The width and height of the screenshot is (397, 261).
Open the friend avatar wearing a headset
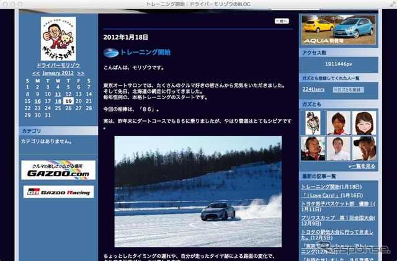pyautogui.click(x=313, y=149)
